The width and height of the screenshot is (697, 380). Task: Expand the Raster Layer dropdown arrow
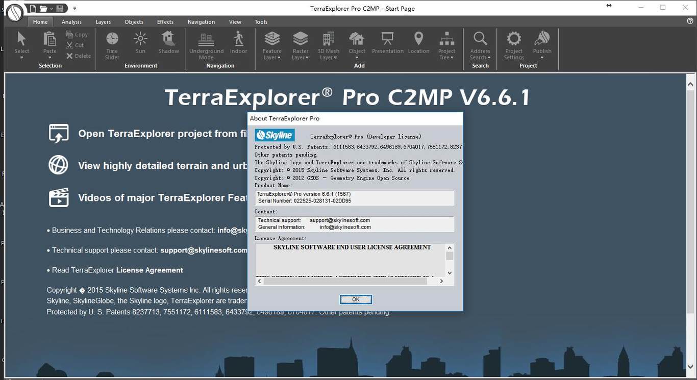pyautogui.click(x=307, y=58)
